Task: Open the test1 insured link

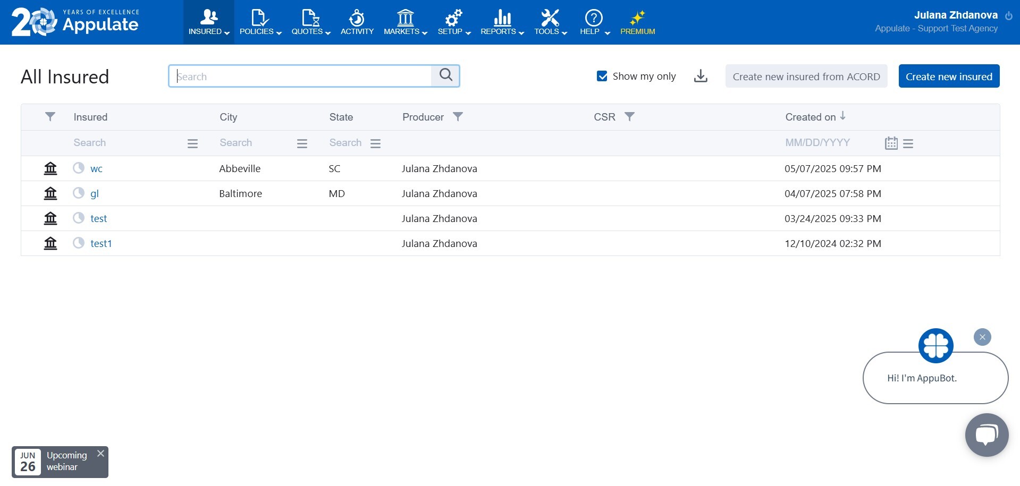Action: pyautogui.click(x=101, y=244)
